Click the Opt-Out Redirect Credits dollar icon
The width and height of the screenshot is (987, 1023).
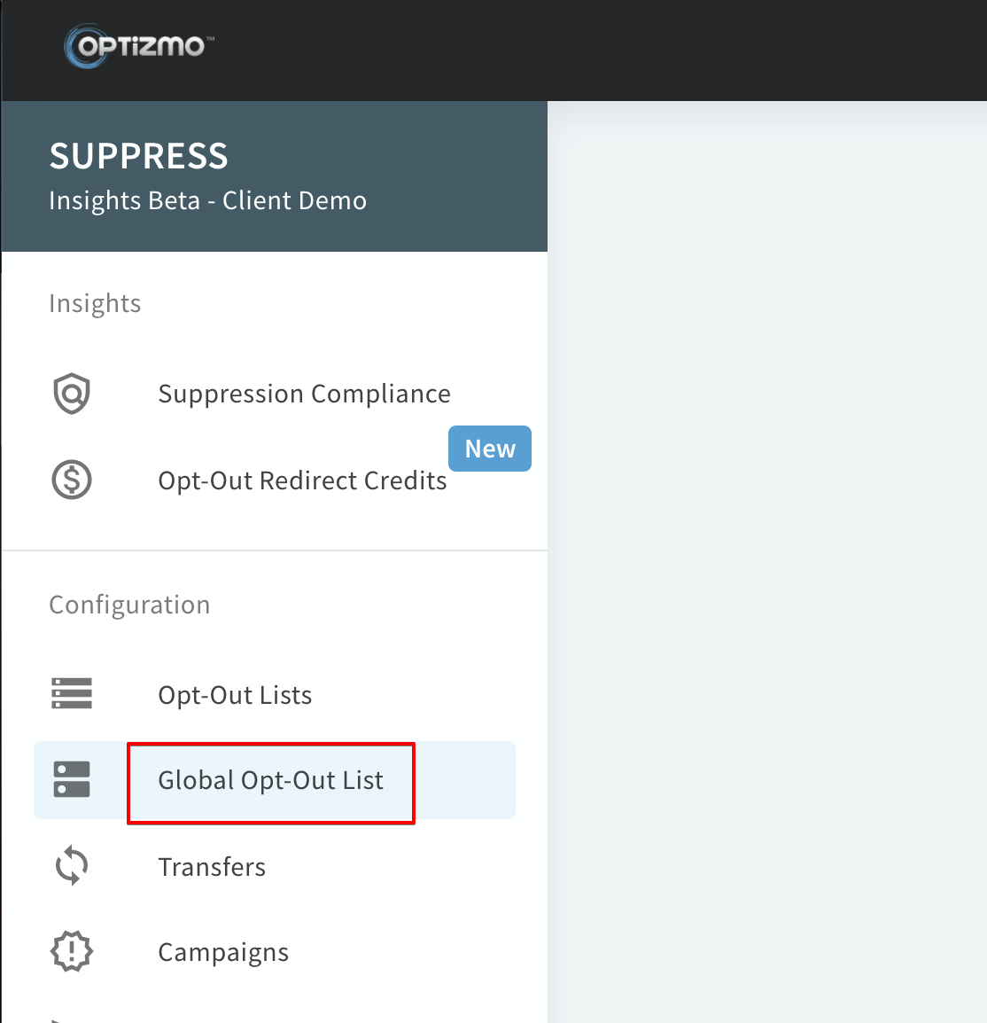pyautogui.click(x=72, y=480)
